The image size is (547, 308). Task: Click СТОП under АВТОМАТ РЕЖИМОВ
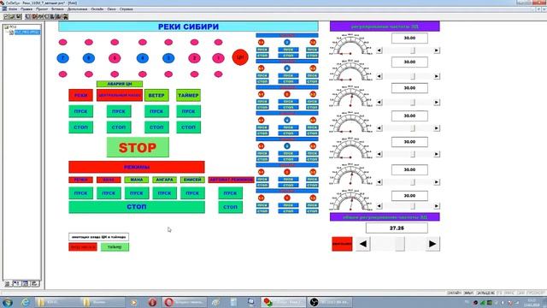230,207
